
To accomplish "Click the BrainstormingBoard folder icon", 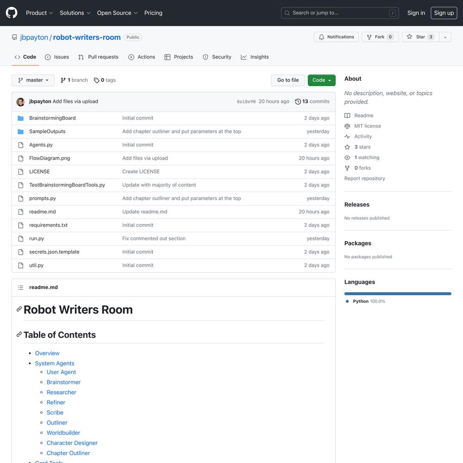I will [x=21, y=118].
